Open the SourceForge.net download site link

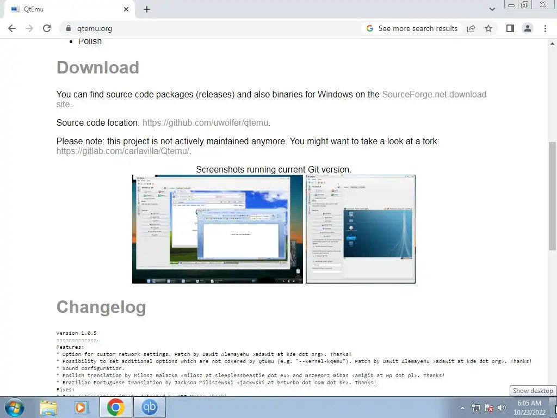(x=271, y=99)
